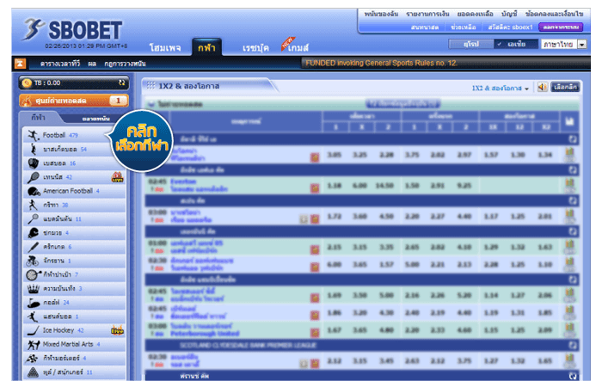
Task: Refresh the Scotland Clydesdale Bank Premier League
Action: coord(573,345)
